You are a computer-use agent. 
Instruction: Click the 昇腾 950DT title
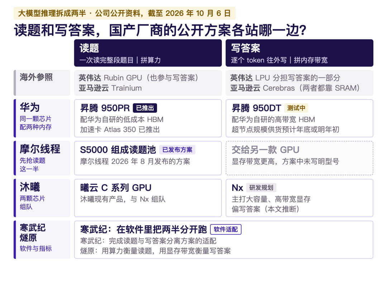pyautogui.click(x=257, y=108)
